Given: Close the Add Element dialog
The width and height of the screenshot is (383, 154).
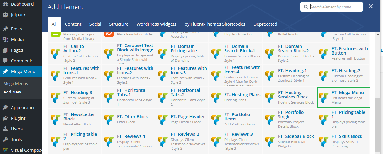Looking at the screenshot, I should click(371, 7).
